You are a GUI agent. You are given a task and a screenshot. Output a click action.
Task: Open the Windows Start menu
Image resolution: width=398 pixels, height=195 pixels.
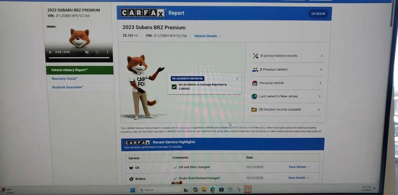[x=133, y=190]
